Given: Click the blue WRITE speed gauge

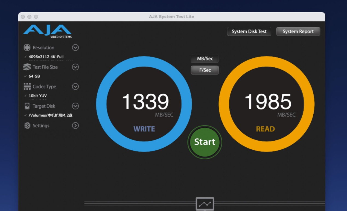Looking at the screenshot, I should click(x=144, y=104).
